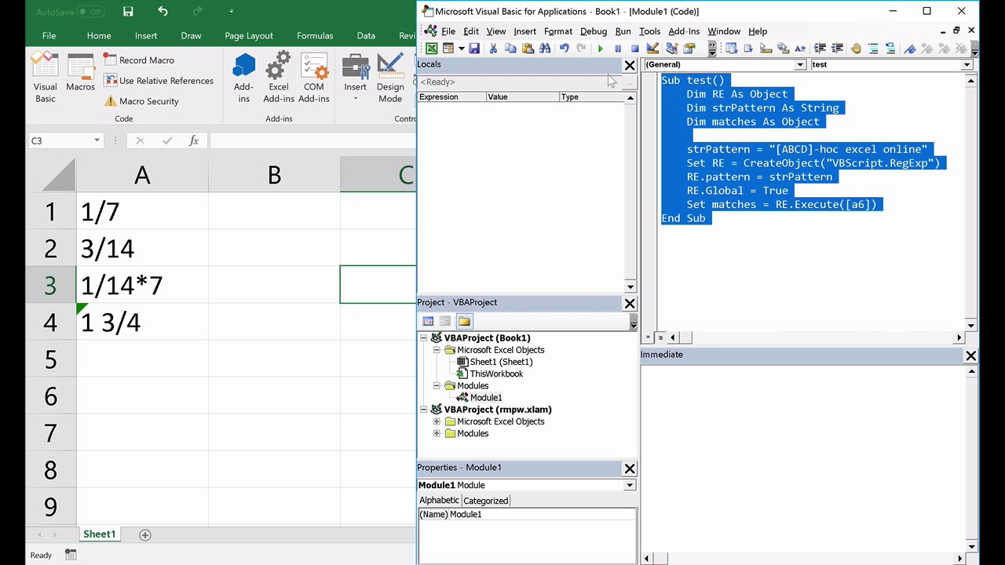Turn on the AutoSave switch
The height and width of the screenshot is (565, 1005).
point(91,12)
